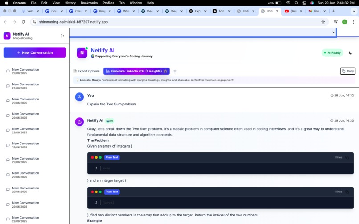The width and height of the screenshot is (359, 224).
Task: Go back to the previous page
Action: coord(5,22)
